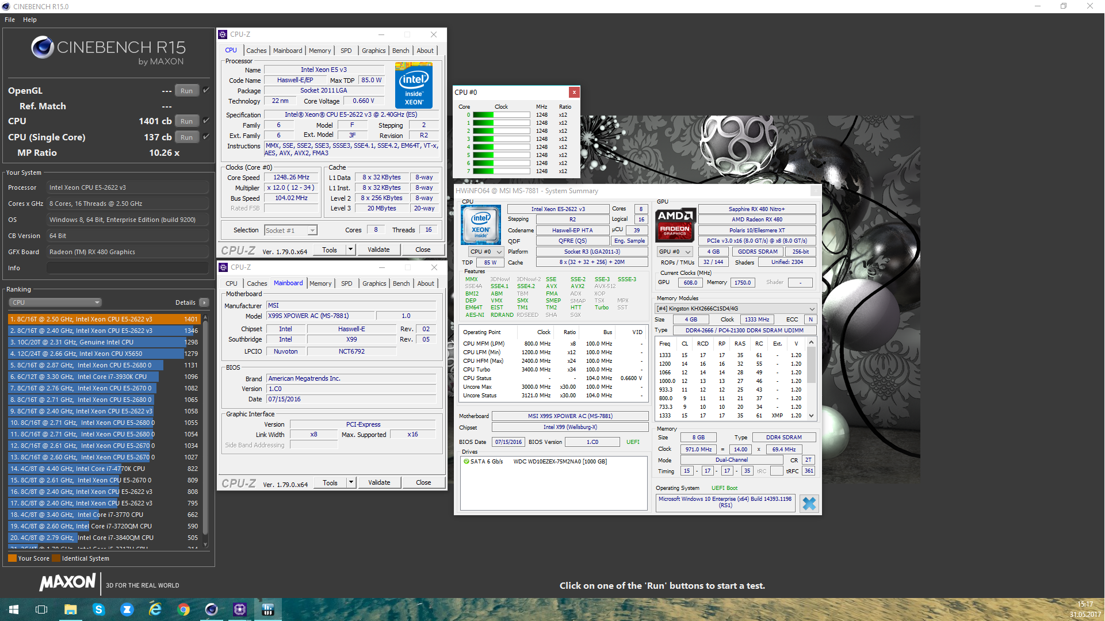Open the Socket #1 selection dropdown in CPU-Z
The height and width of the screenshot is (621, 1105).
[x=290, y=230]
